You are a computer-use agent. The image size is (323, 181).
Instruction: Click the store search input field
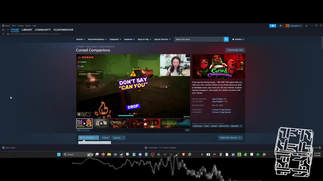point(199,39)
